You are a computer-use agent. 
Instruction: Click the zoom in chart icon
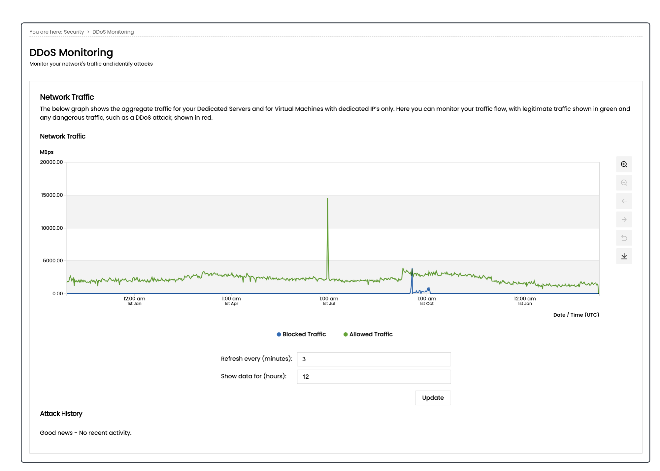624,164
